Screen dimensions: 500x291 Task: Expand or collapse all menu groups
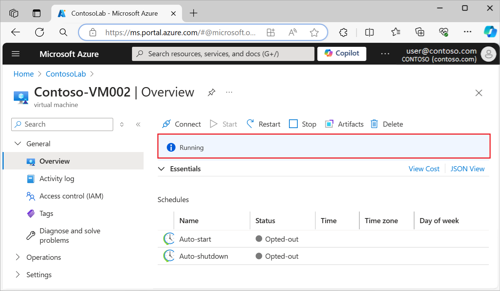click(x=122, y=124)
